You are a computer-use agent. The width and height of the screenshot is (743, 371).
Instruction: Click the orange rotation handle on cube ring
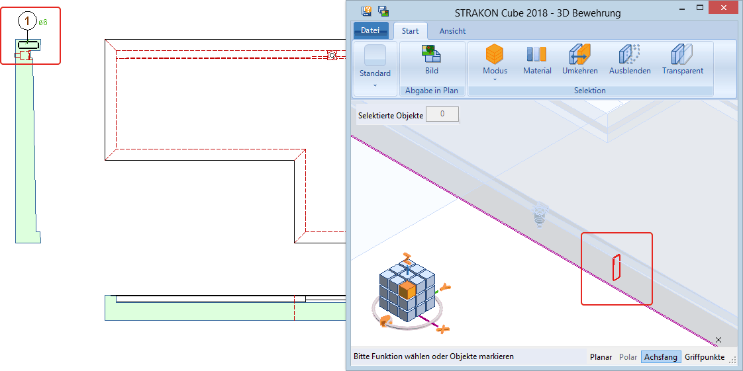point(385,321)
